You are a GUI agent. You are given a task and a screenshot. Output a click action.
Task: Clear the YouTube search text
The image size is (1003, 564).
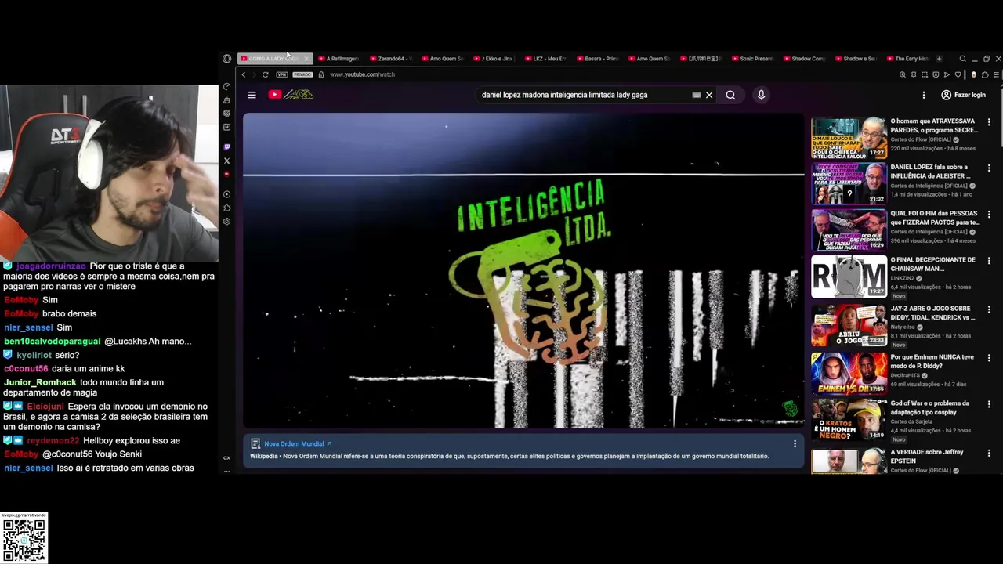coord(709,95)
